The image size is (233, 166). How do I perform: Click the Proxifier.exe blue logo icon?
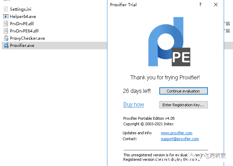(x=6, y=46)
